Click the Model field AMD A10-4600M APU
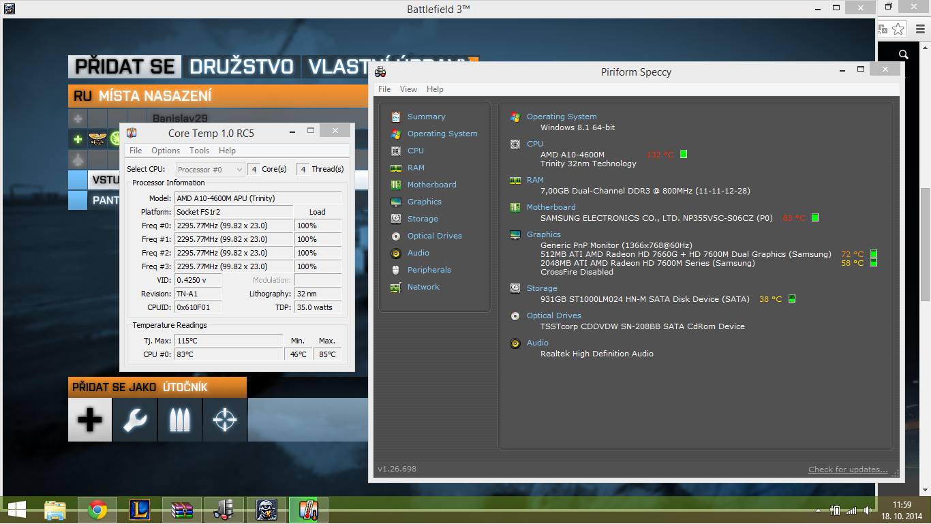Image resolution: width=931 pixels, height=524 pixels. pos(258,198)
